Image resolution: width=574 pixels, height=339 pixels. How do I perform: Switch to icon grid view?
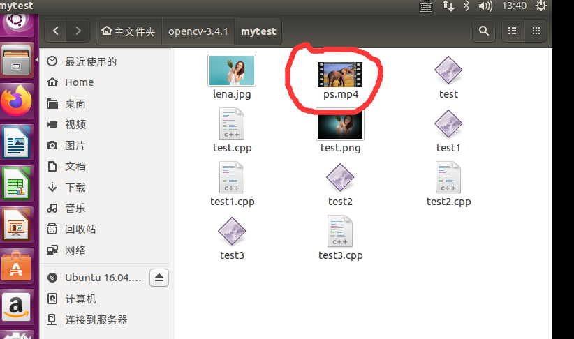click(x=536, y=31)
